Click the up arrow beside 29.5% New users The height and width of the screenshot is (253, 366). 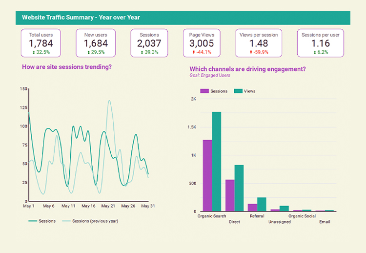tap(88, 52)
